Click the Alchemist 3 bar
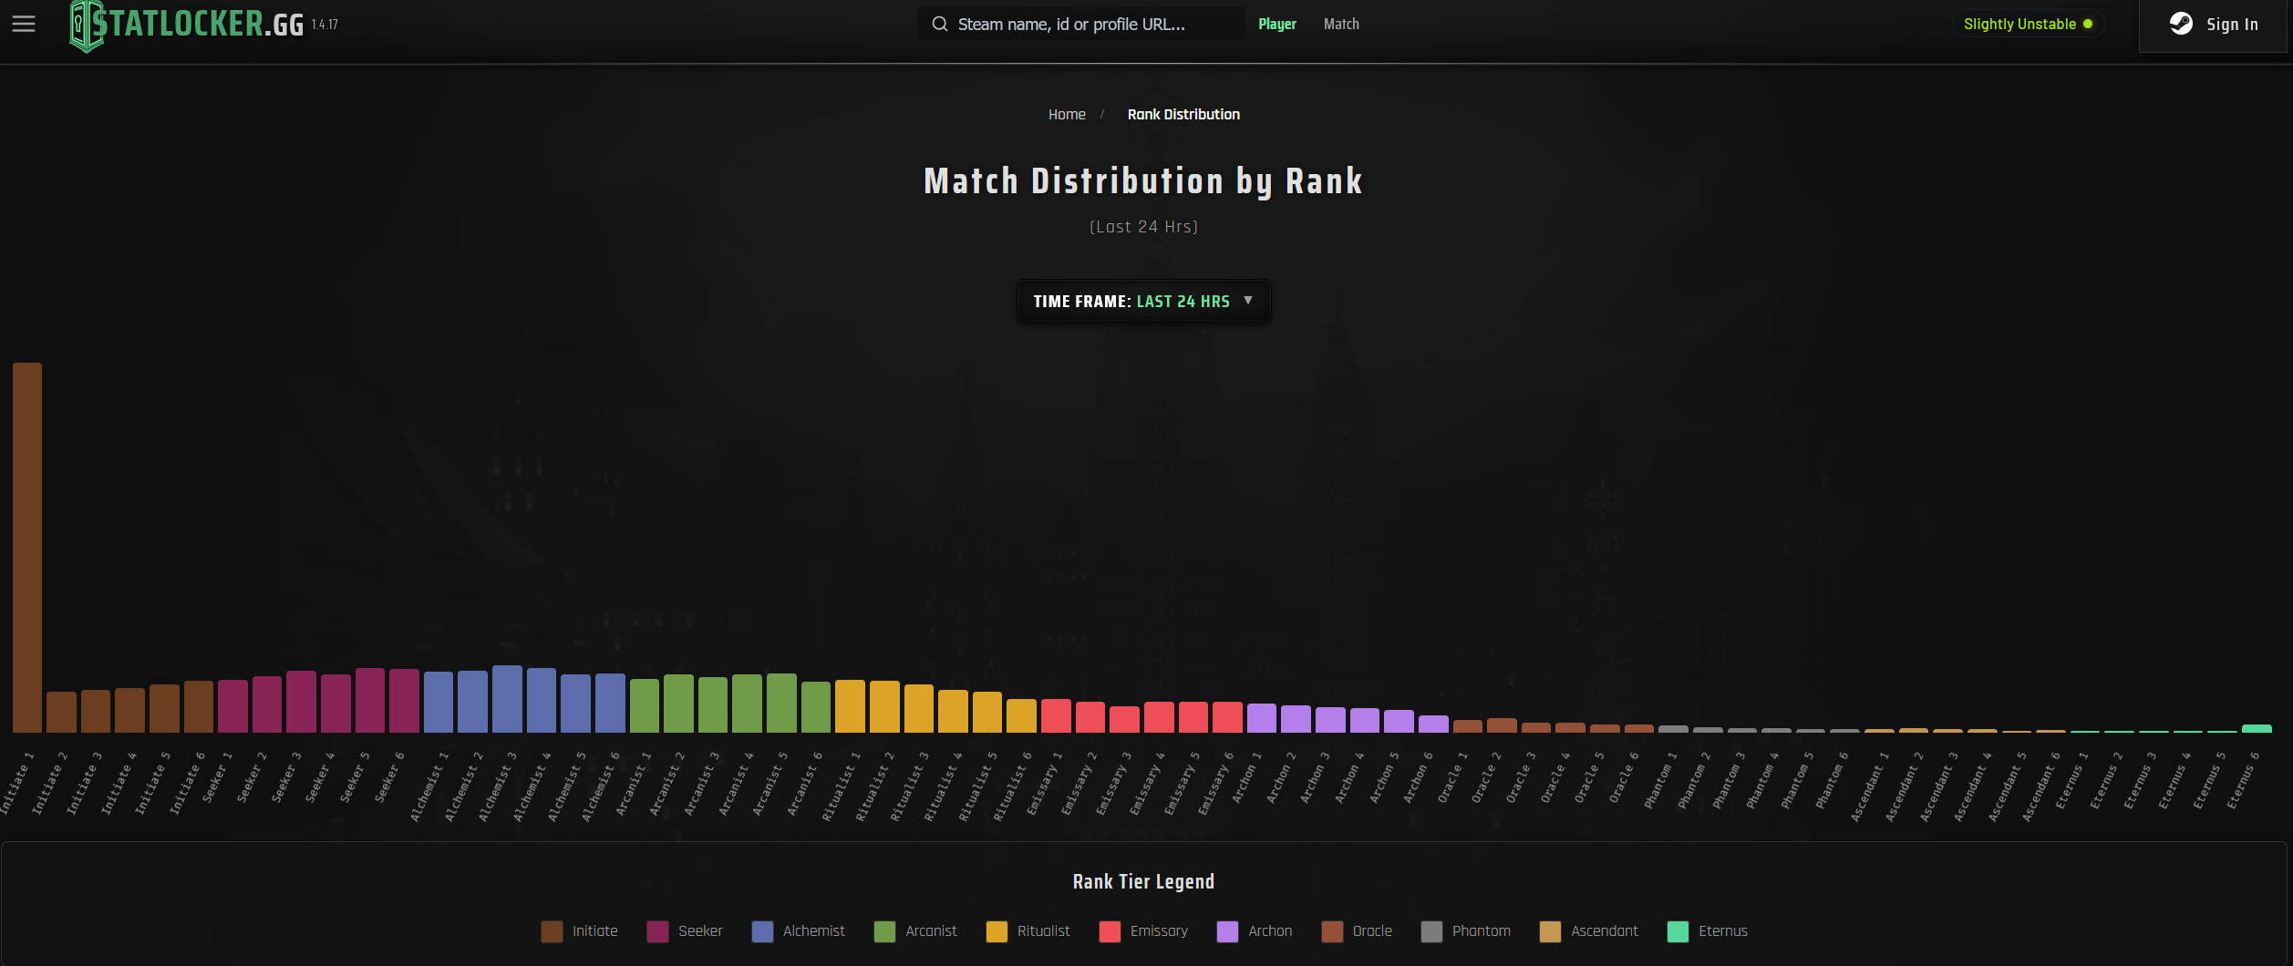The height and width of the screenshot is (966, 2293). [507, 699]
